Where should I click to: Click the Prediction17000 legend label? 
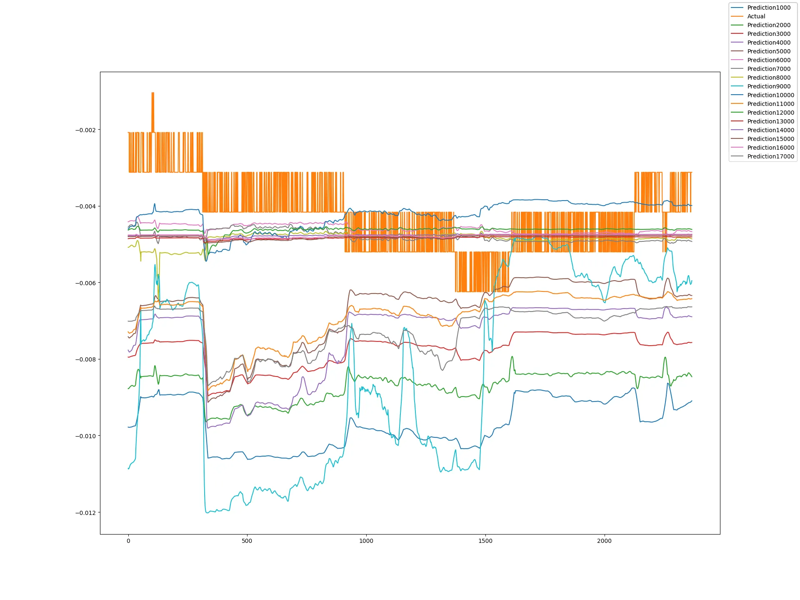(x=770, y=156)
